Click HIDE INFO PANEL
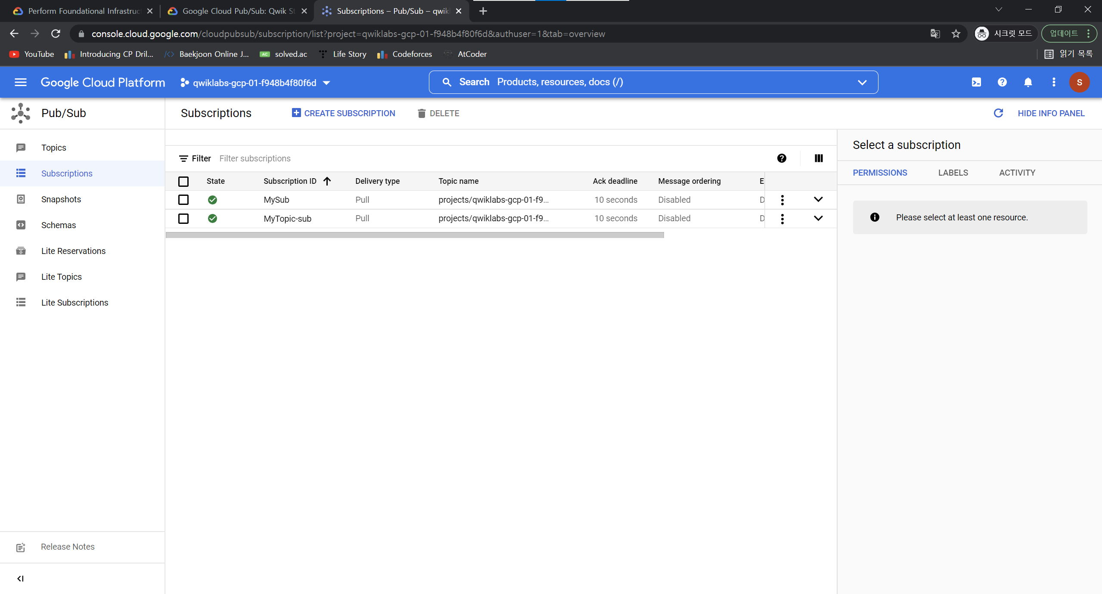Image resolution: width=1102 pixels, height=594 pixels. 1051,113
